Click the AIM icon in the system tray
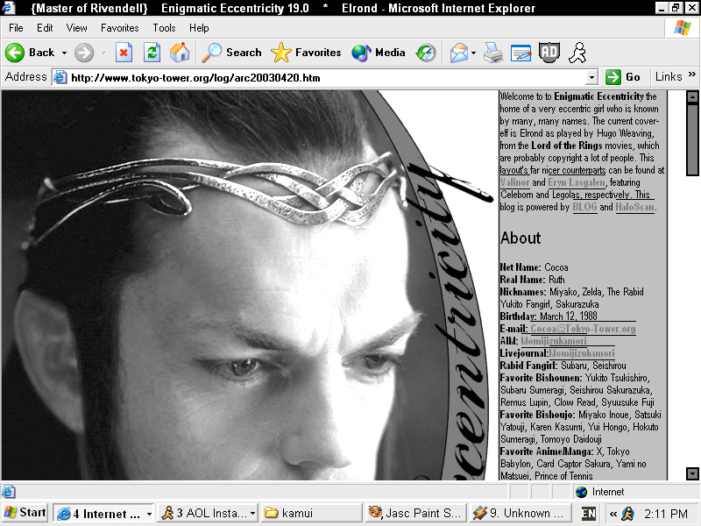Viewport: 701px width, 526px height. [x=627, y=514]
